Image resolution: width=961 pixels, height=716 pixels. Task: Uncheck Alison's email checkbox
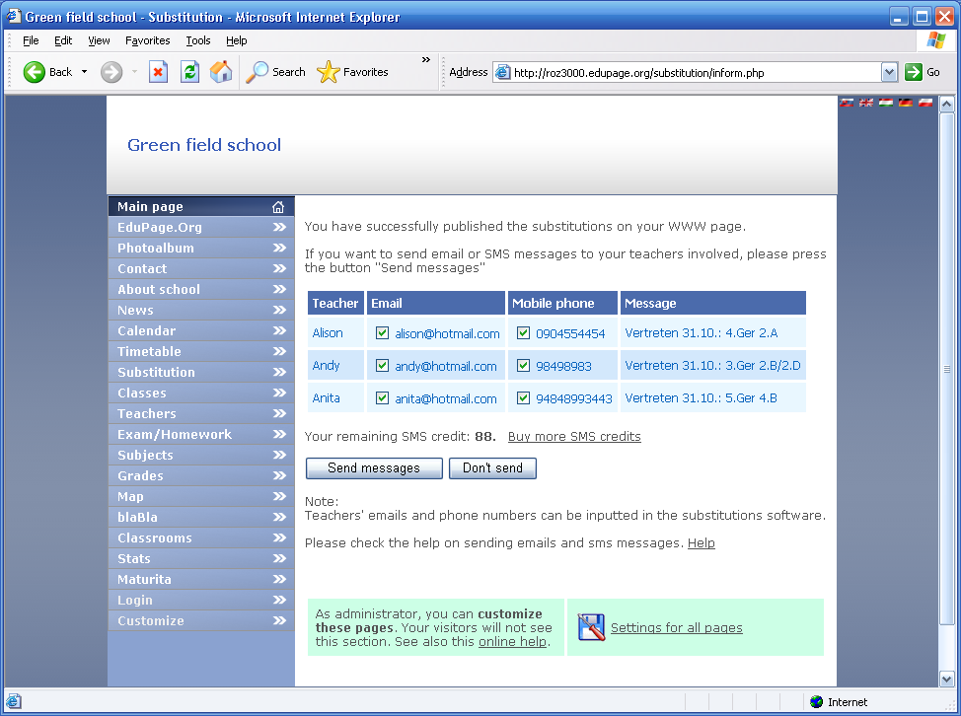pyautogui.click(x=383, y=332)
